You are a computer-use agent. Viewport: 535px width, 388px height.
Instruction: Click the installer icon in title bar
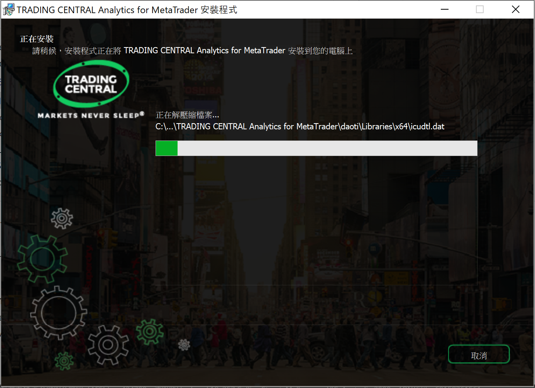coord(8,10)
